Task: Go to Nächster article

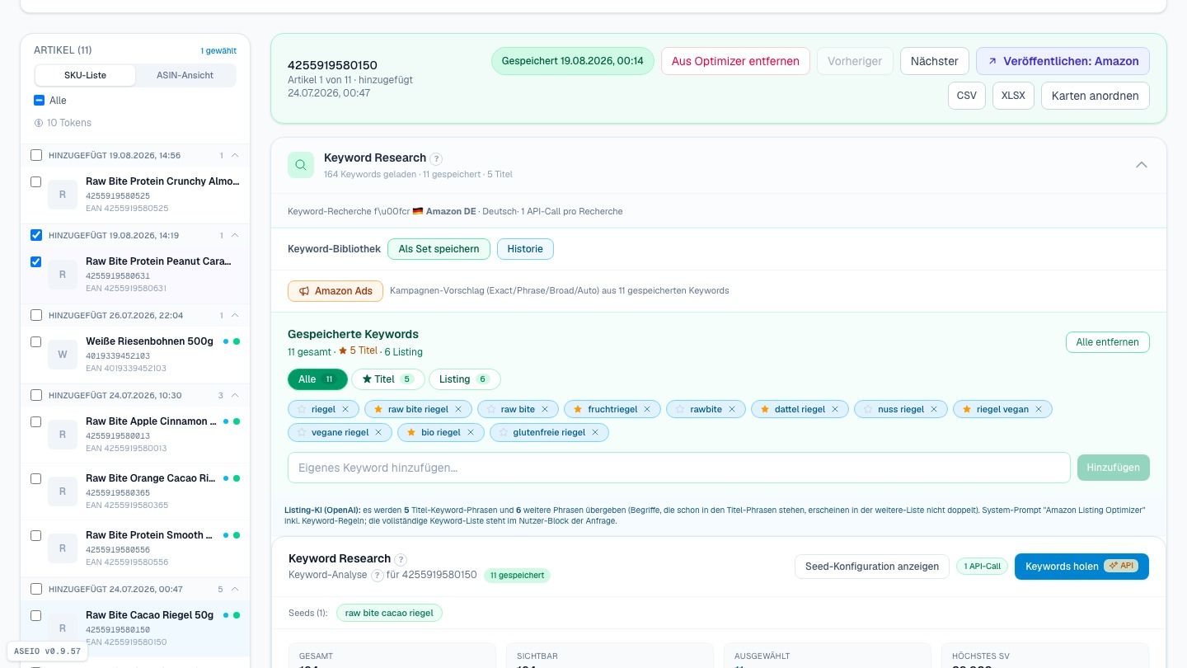Action: (934, 61)
